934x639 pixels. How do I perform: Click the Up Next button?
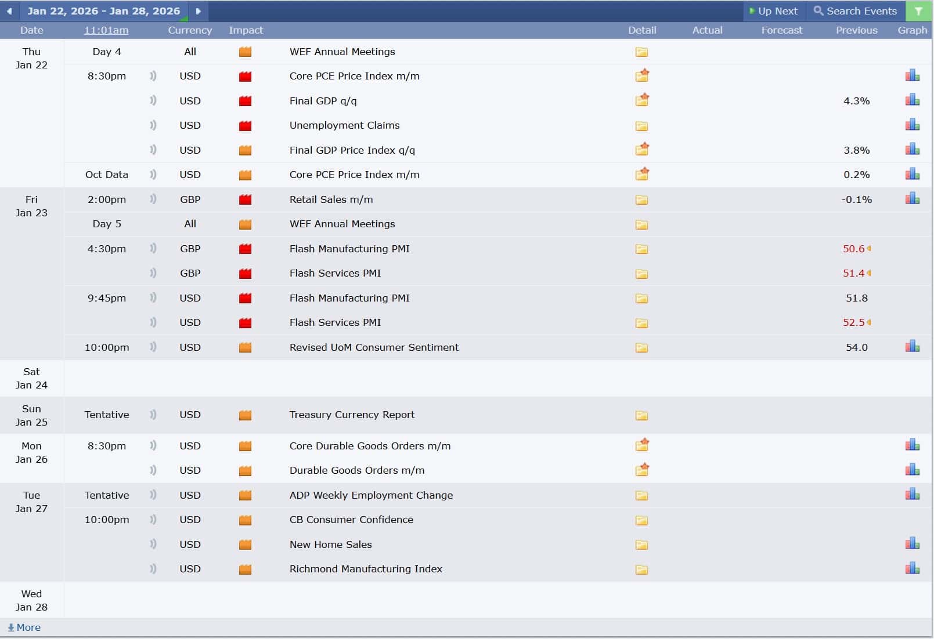pyautogui.click(x=774, y=10)
